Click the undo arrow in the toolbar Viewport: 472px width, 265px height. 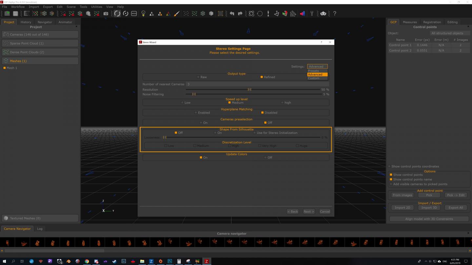point(232,14)
